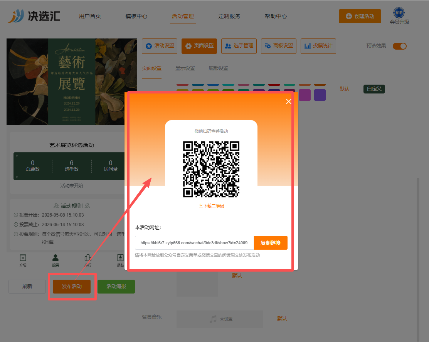This screenshot has height=342, width=429.
Task: Click the page vertical scrollbar
Action: click(418, 260)
